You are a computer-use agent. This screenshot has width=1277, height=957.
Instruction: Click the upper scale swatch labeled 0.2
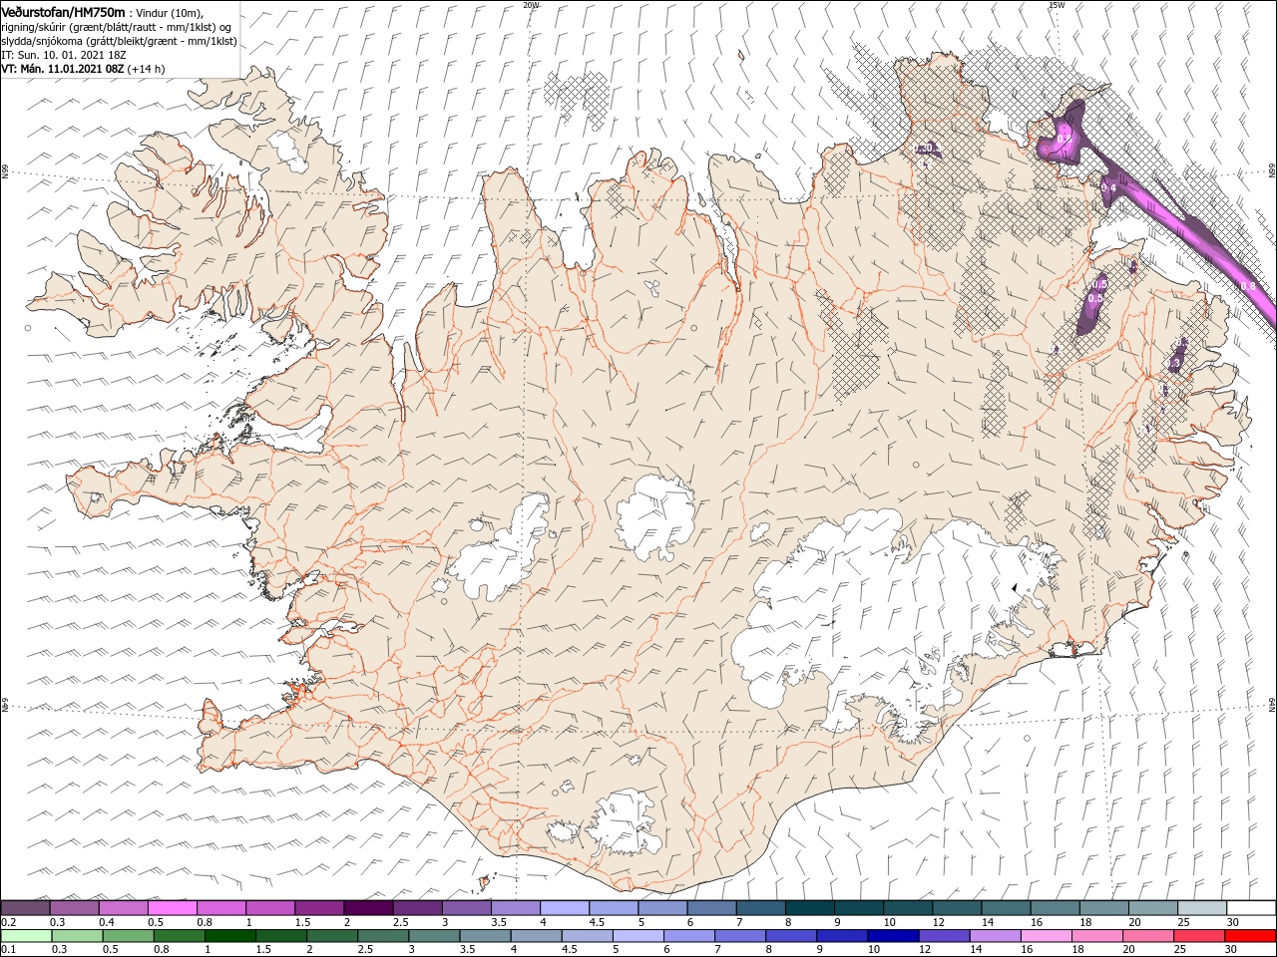click(26, 908)
